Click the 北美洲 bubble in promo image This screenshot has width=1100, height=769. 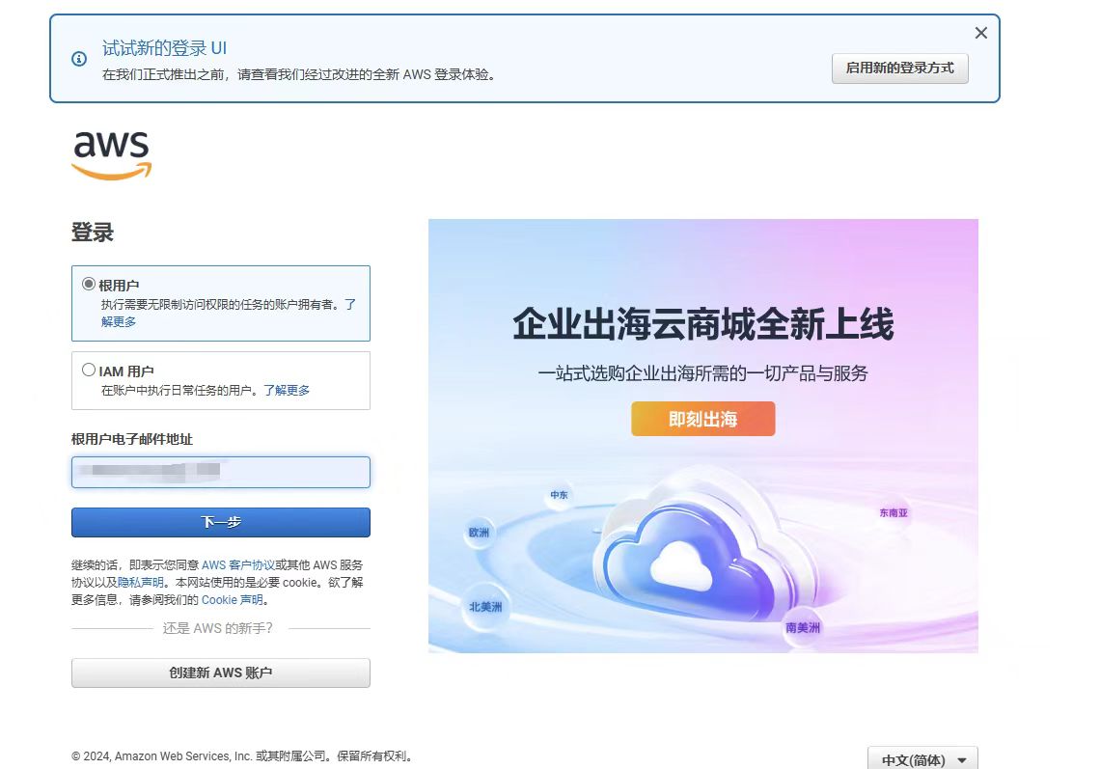tap(484, 607)
